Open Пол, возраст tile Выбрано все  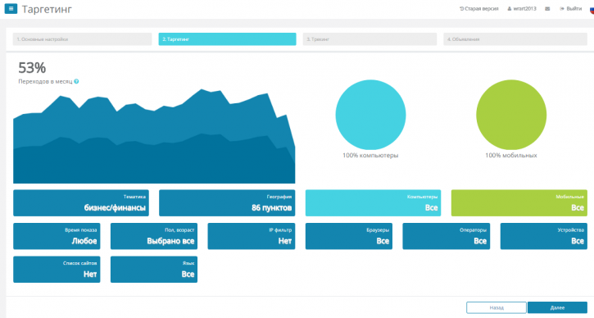click(x=154, y=236)
